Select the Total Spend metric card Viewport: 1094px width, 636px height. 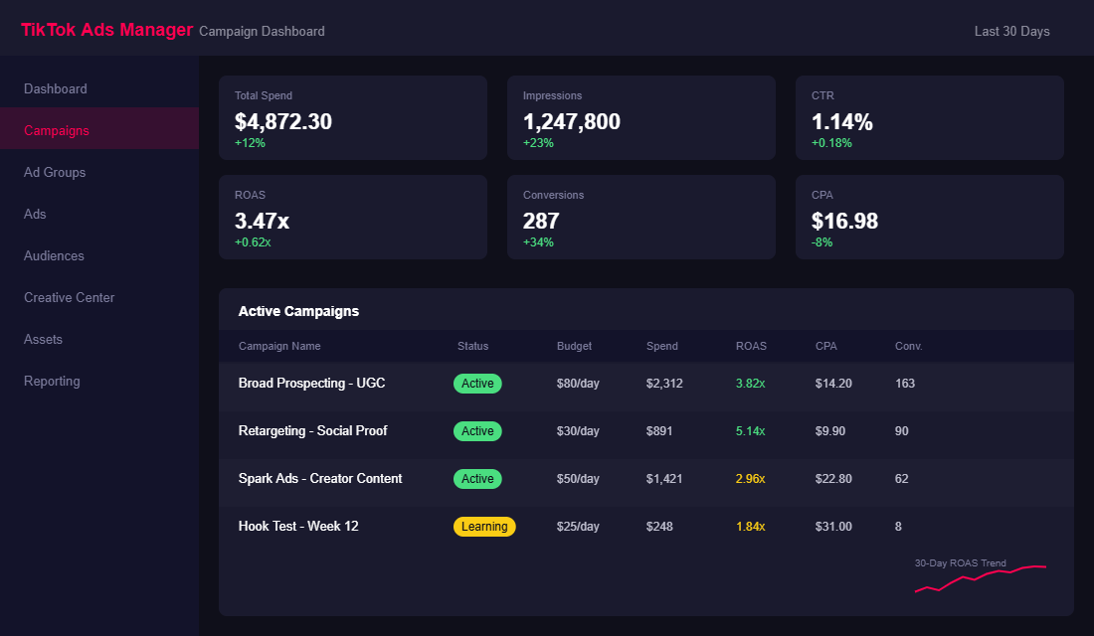pyautogui.click(x=352, y=117)
